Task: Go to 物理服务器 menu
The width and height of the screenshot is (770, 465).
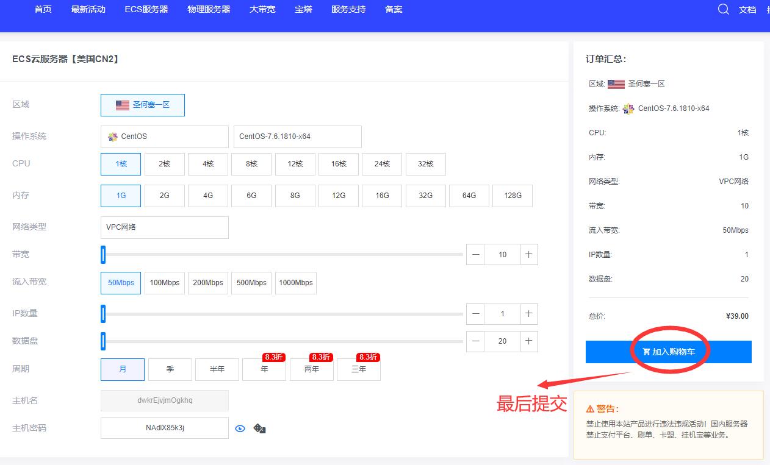Action: point(209,9)
